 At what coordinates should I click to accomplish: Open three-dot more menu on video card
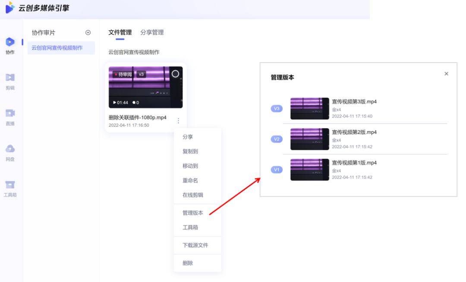pos(179,121)
